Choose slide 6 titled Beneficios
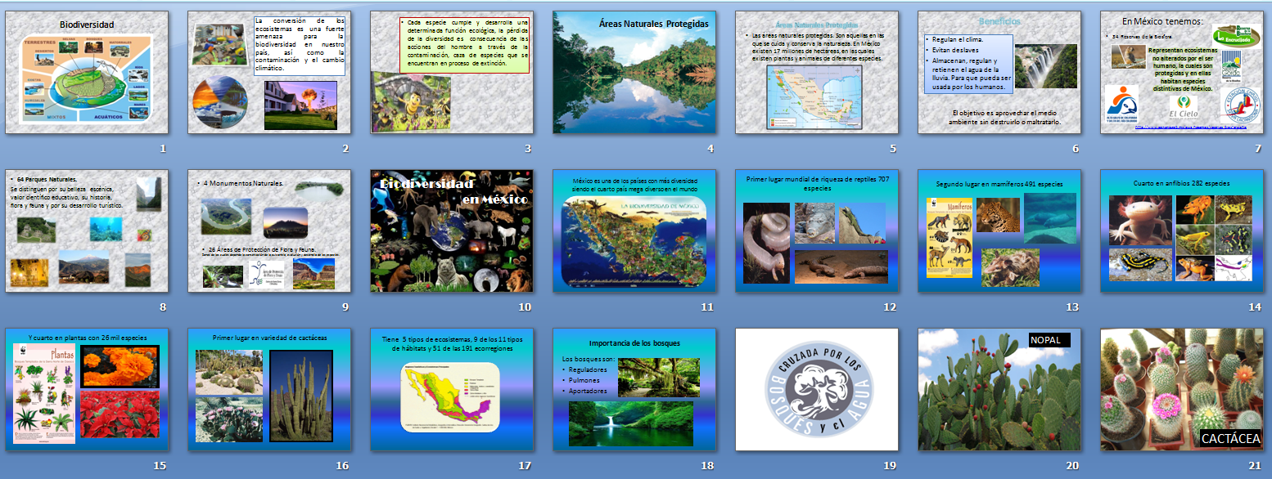Image resolution: width=1272 pixels, height=479 pixels. (999, 72)
